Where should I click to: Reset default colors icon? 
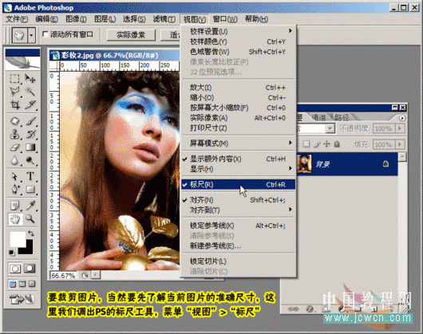[11, 253]
